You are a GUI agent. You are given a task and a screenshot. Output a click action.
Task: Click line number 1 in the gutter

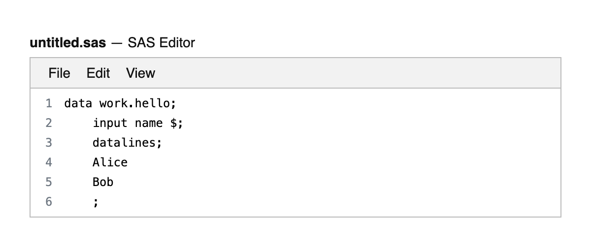(48, 103)
